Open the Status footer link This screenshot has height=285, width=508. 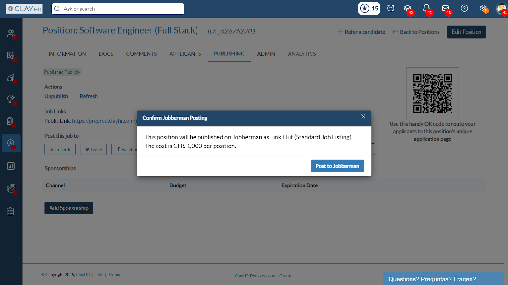coord(114,275)
